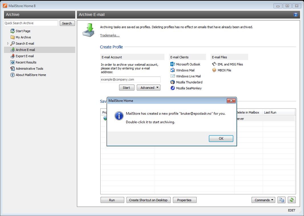
Task: Click the Mozilla SeaMonkey link
Action: [189, 88]
